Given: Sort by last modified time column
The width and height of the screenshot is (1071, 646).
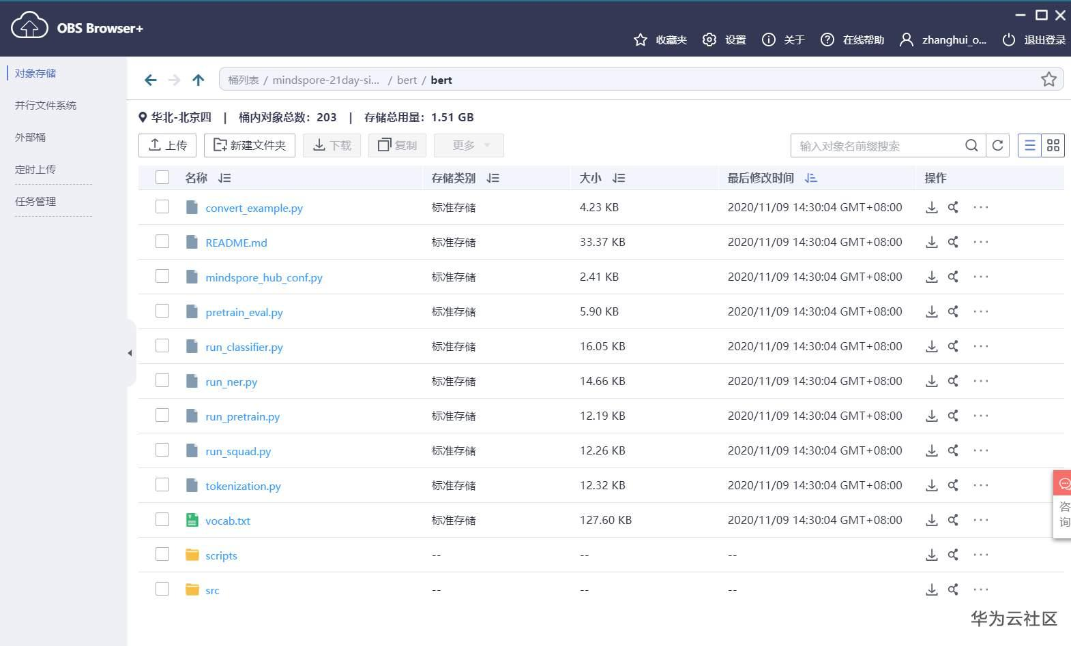Looking at the screenshot, I should point(810,178).
